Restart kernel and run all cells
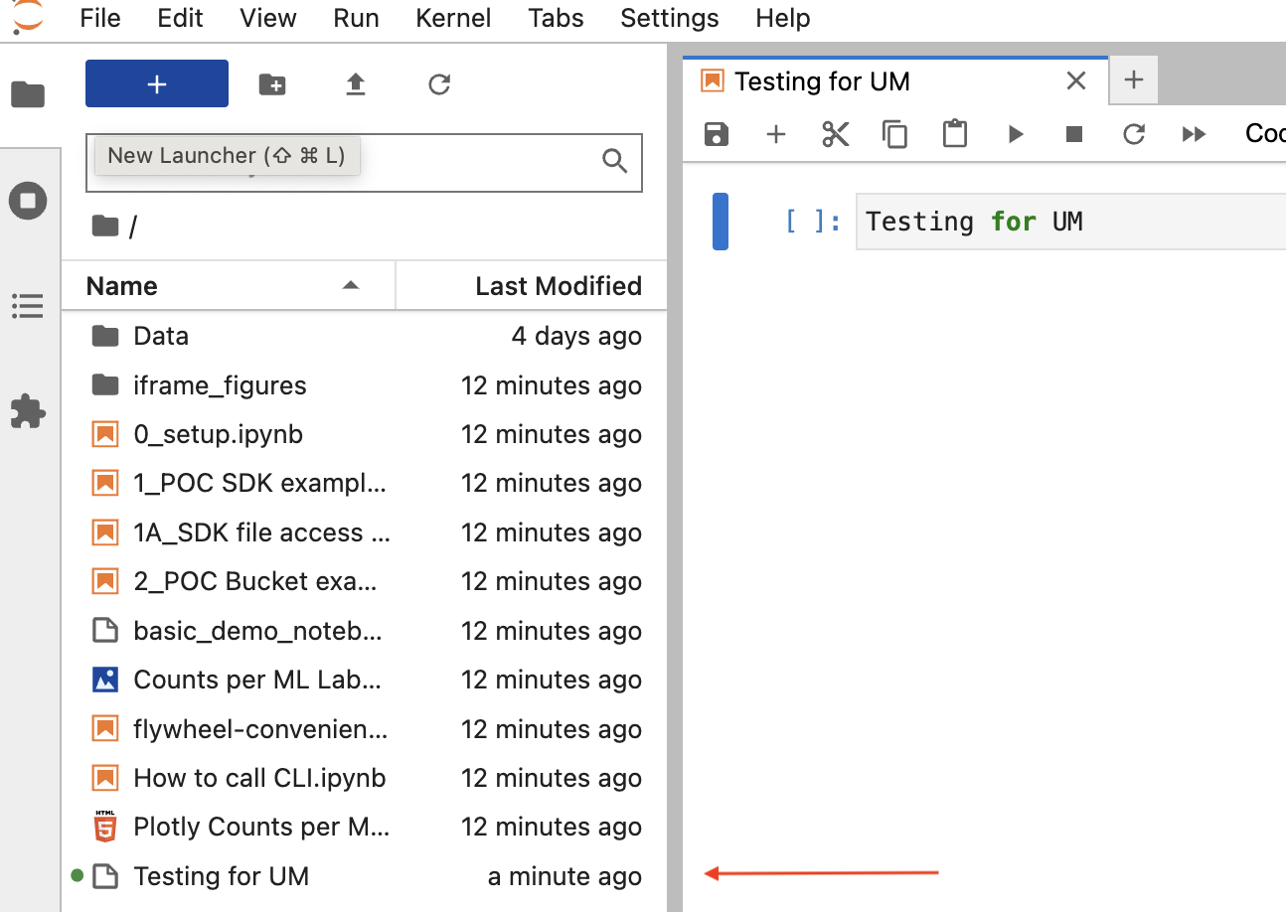This screenshot has height=912, width=1286. (x=1194, y=134)
